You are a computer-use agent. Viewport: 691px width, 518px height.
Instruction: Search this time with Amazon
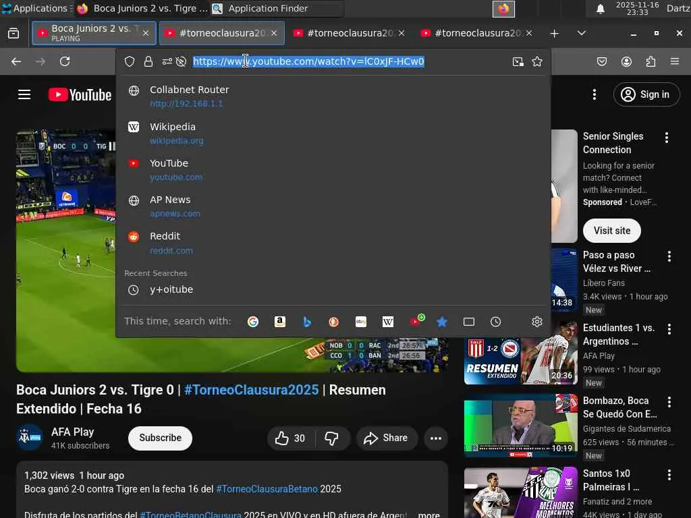(280, 322)
